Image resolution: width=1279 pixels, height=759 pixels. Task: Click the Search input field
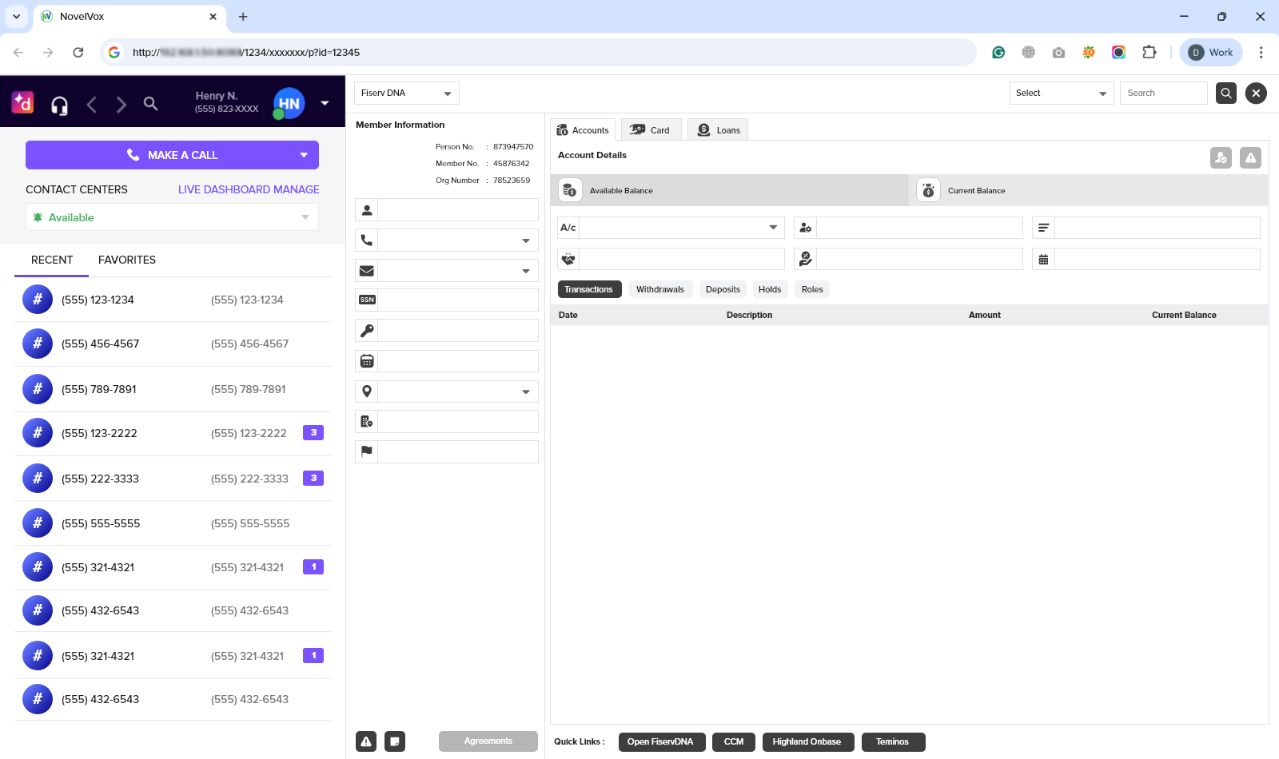click(x=1163, y=93)
